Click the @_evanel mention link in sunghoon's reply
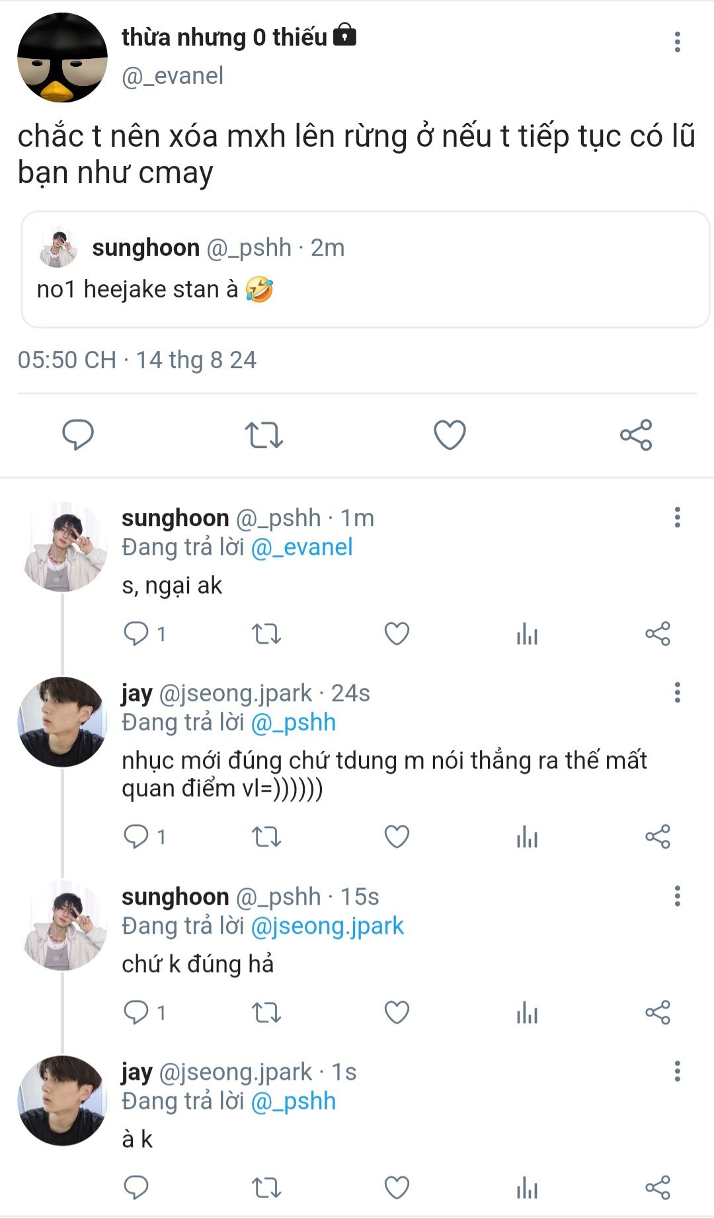This screenshot has width=714, height=1218. coord(302,547)
